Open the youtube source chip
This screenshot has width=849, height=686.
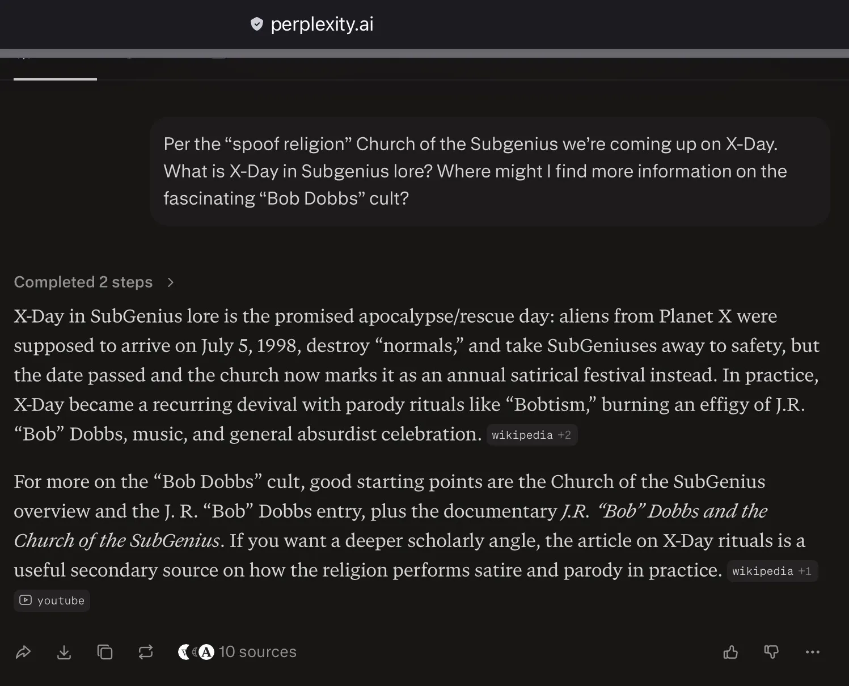click(x=52, y=600)
